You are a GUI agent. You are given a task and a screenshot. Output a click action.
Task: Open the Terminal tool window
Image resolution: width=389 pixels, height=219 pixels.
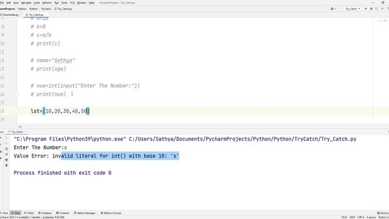(63, 213)
